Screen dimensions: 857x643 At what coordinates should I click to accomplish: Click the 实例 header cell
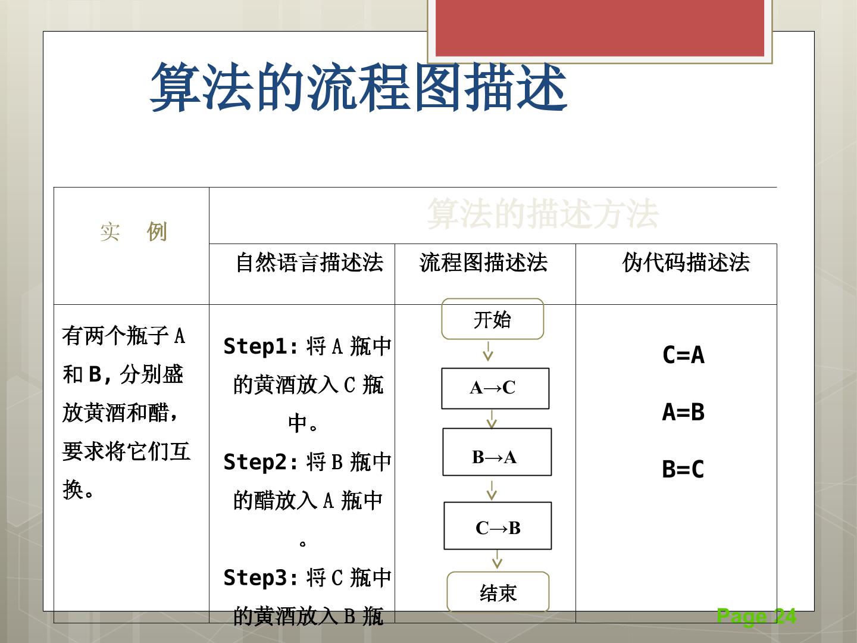click(133, 232)
